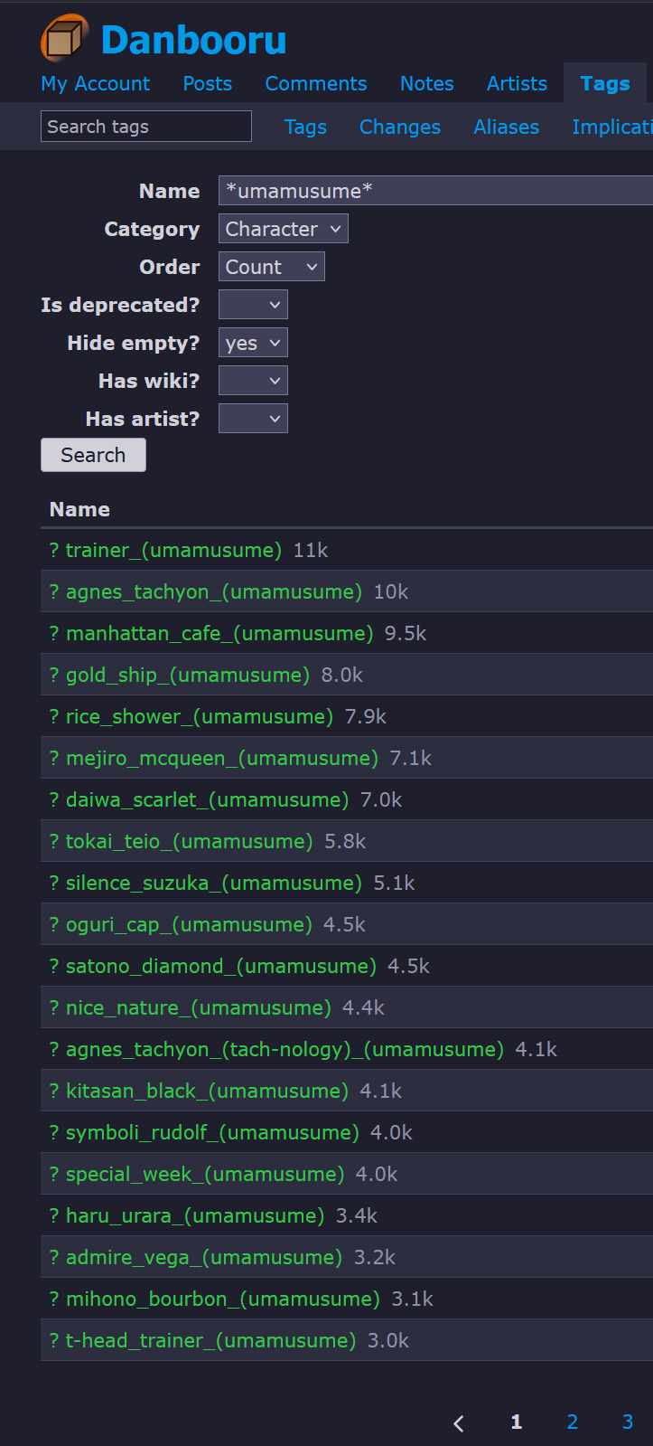Click the Danbooru site title
The image size is (653, 1446).
click(x=194, y=41)
